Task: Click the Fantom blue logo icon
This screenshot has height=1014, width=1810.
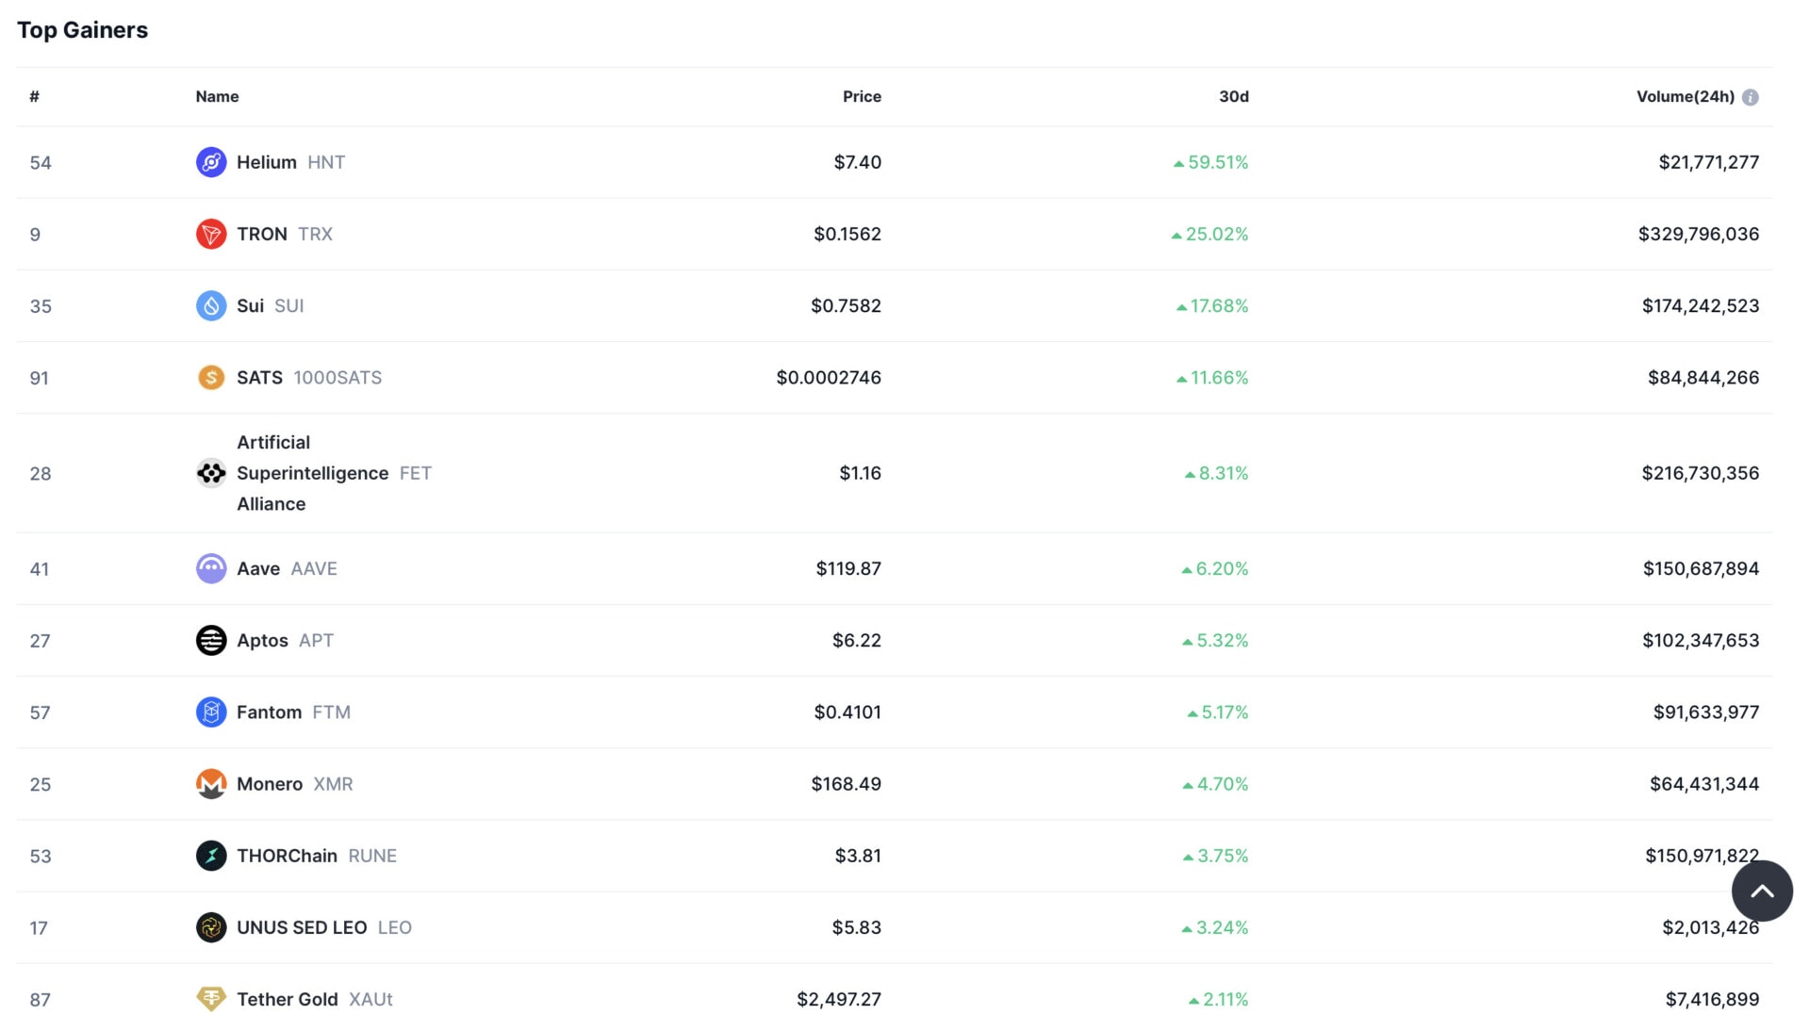Action: 210,712
